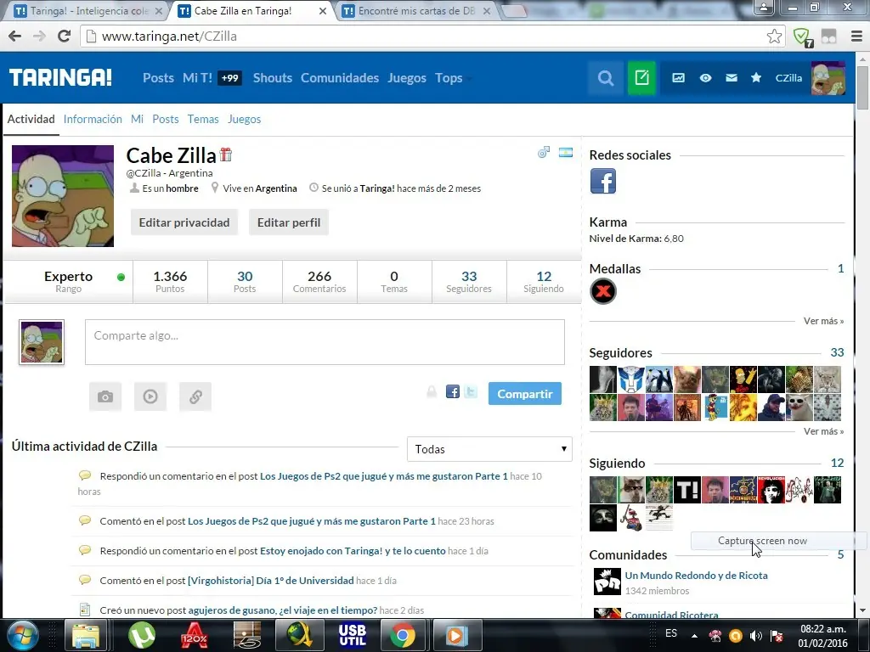Open the Facebook social network icon
870x652 pixels.
pos(603,181)
